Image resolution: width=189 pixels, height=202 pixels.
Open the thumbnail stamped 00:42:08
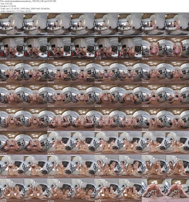[x=118, y=143]
